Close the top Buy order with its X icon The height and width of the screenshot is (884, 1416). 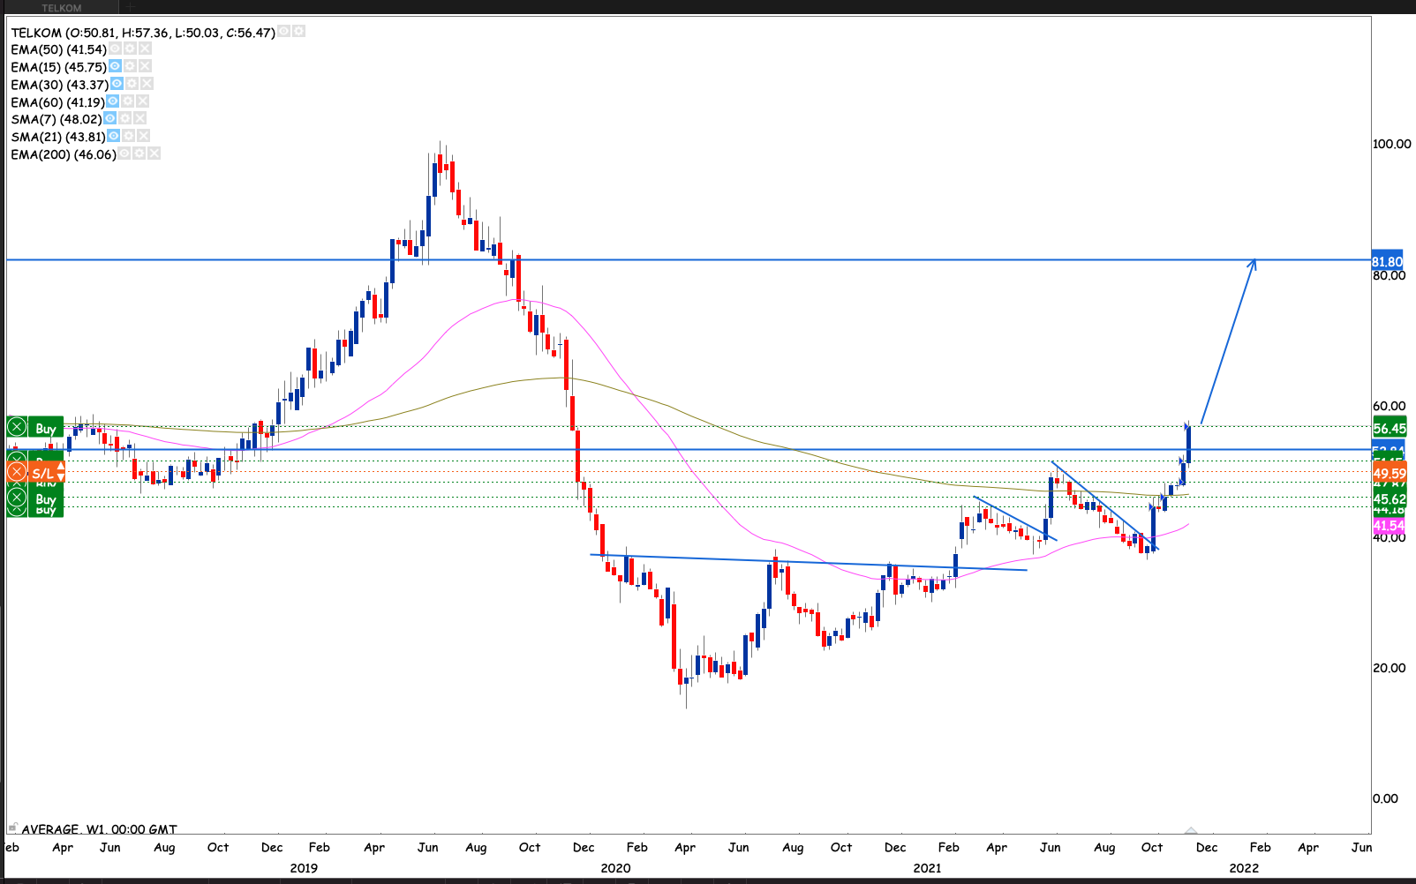[x=17, y=428]
